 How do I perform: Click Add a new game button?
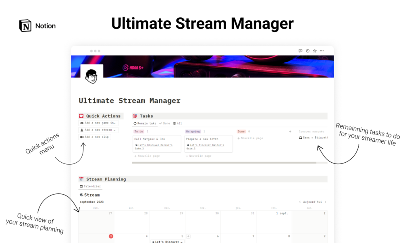point(98,123)
